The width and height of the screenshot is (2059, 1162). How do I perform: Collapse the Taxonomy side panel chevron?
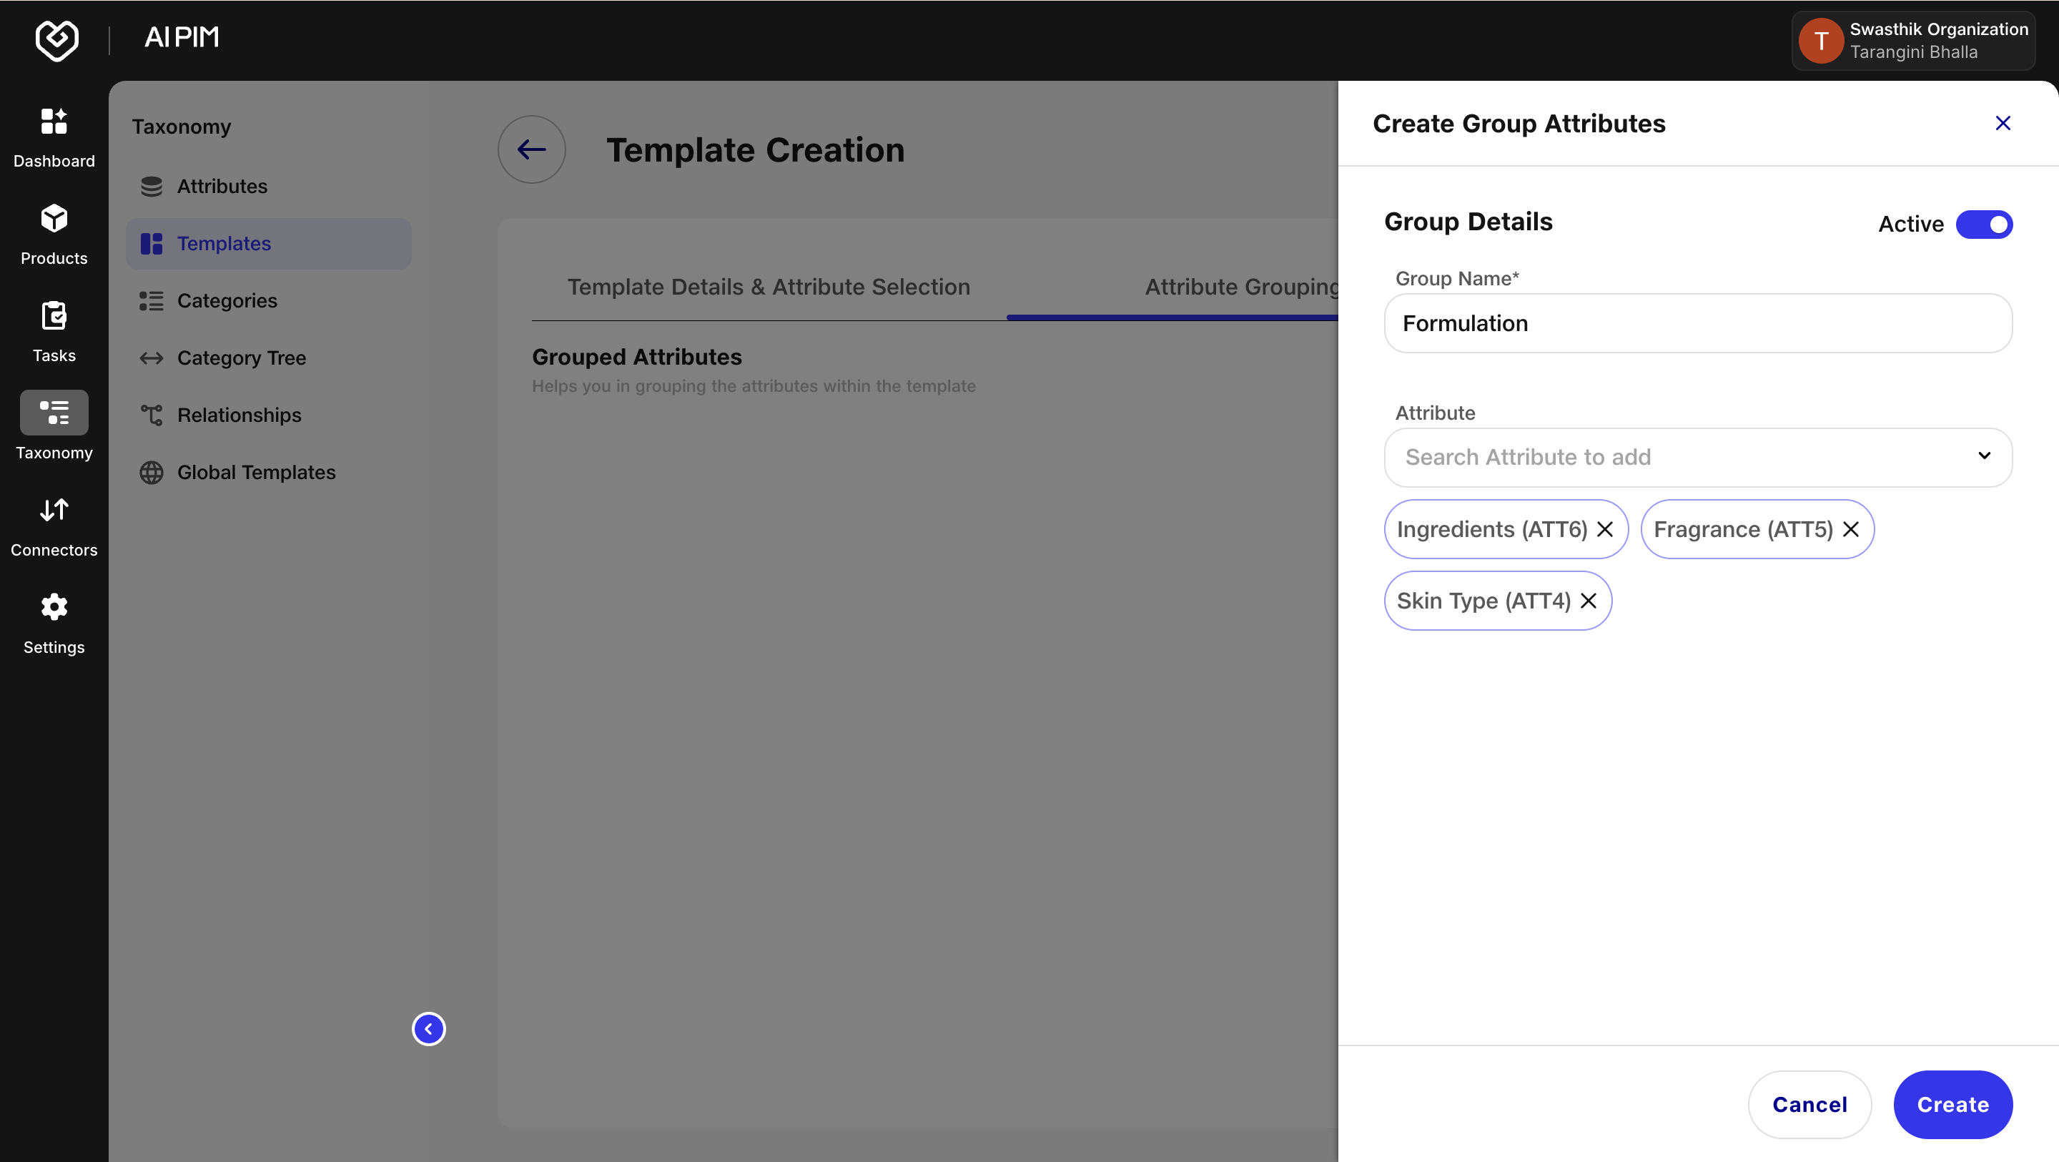click(x=428, y=1028)
